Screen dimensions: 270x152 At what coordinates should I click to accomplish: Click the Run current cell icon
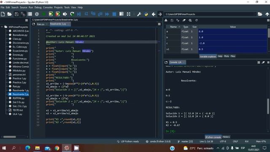coord(51,14)
